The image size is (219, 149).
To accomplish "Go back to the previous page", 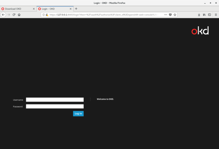I will [3, 15].
